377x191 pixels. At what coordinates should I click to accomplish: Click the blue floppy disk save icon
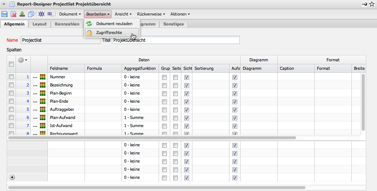click(4, 14)
